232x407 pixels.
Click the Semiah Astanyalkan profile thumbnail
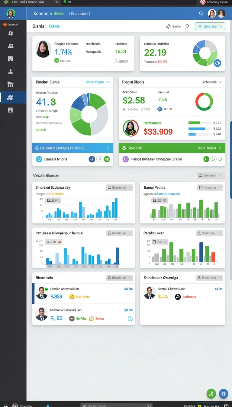[41, 293]
